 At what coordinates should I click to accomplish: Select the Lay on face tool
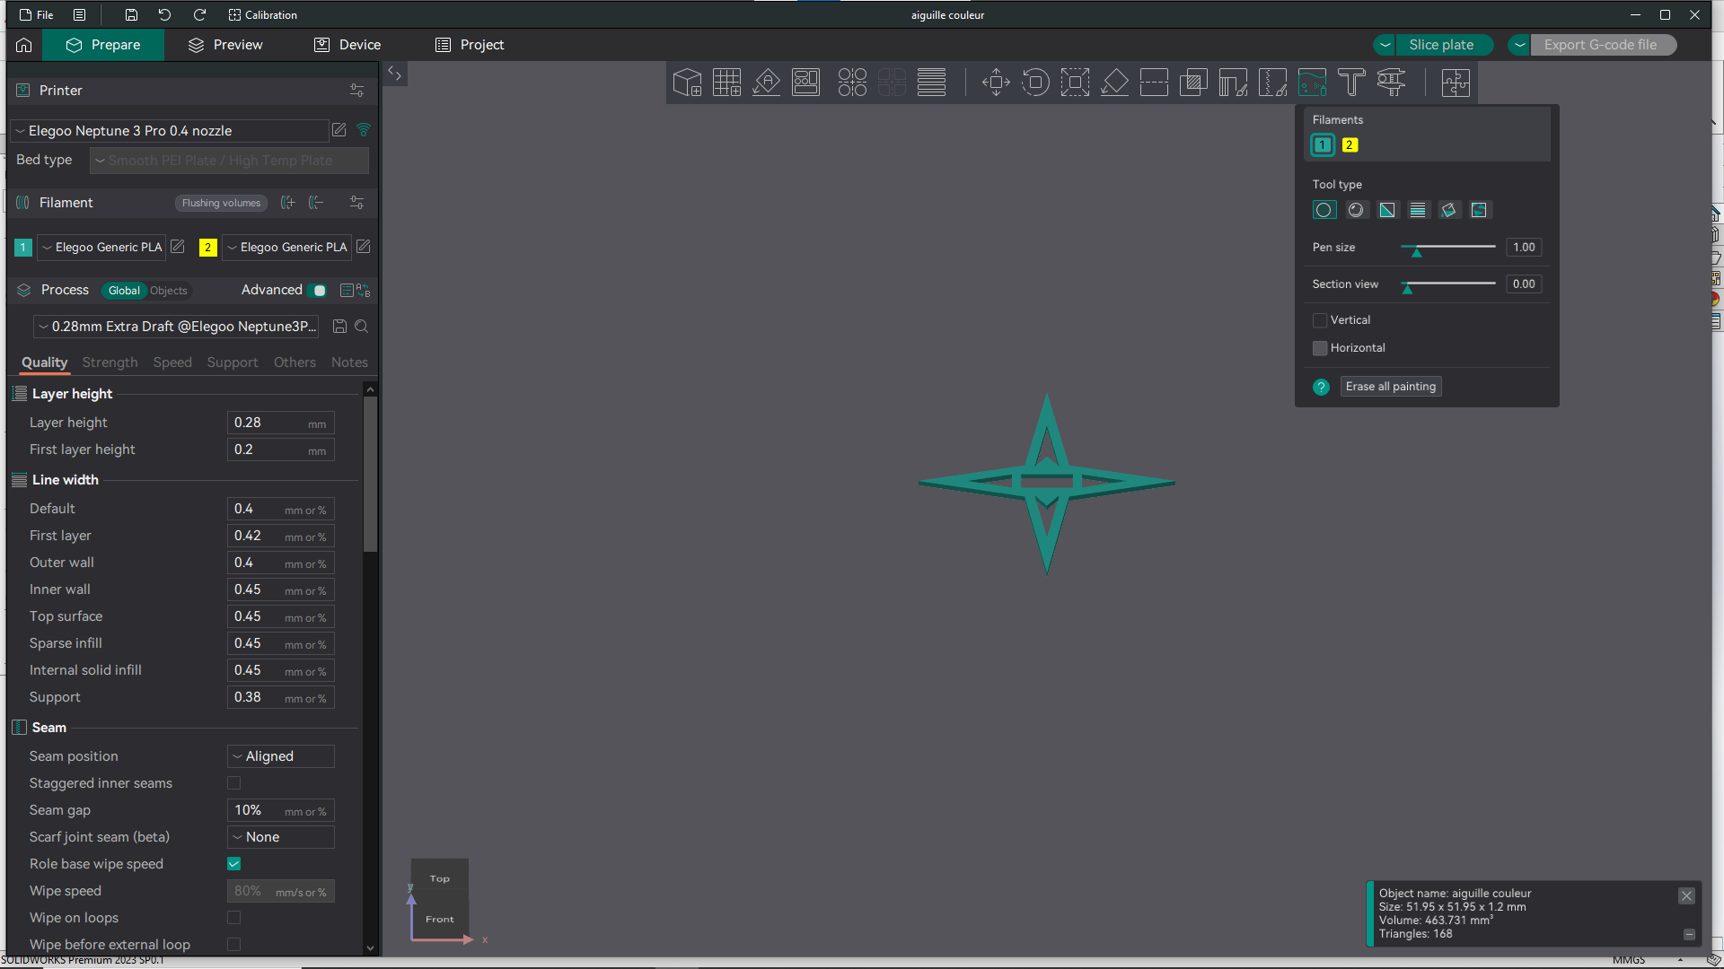click(1114, 83)
